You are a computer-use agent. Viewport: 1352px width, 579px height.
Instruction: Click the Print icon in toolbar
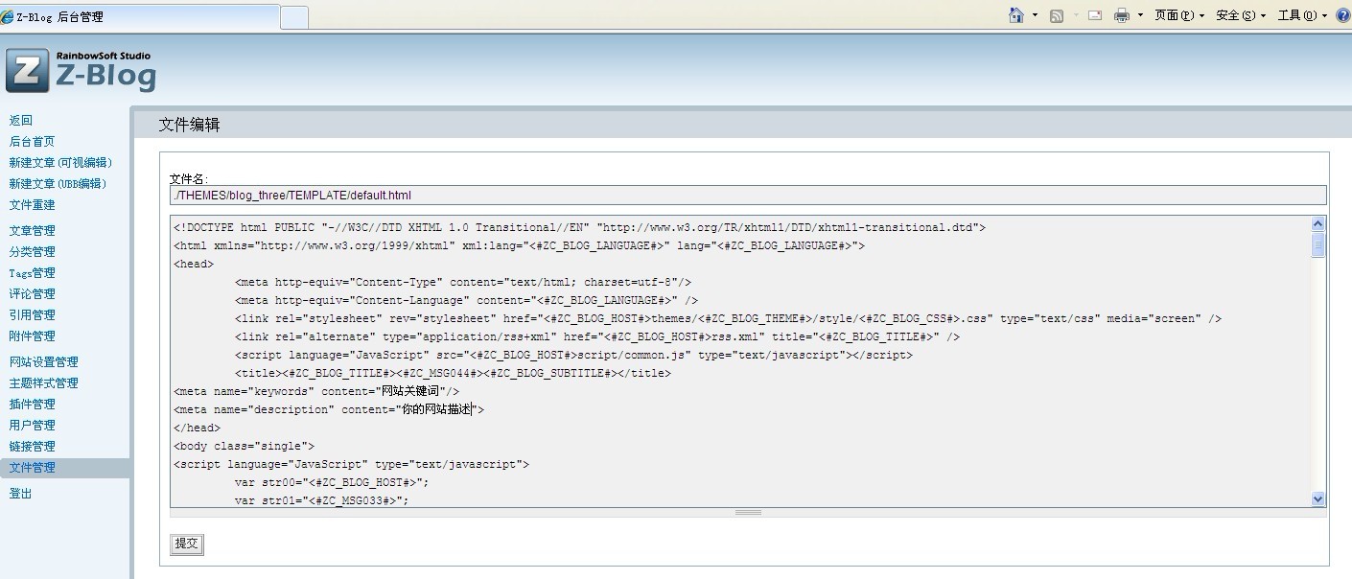(x=1121, y=15)
